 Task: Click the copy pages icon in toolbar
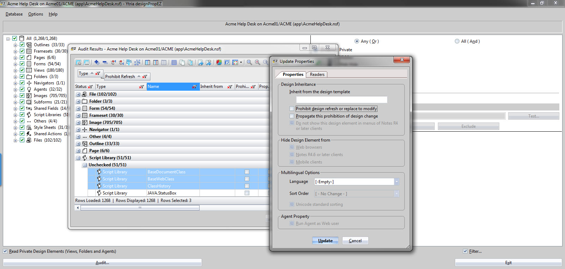point(182,62)
